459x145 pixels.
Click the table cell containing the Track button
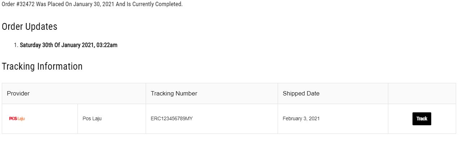tap(422, 119)
